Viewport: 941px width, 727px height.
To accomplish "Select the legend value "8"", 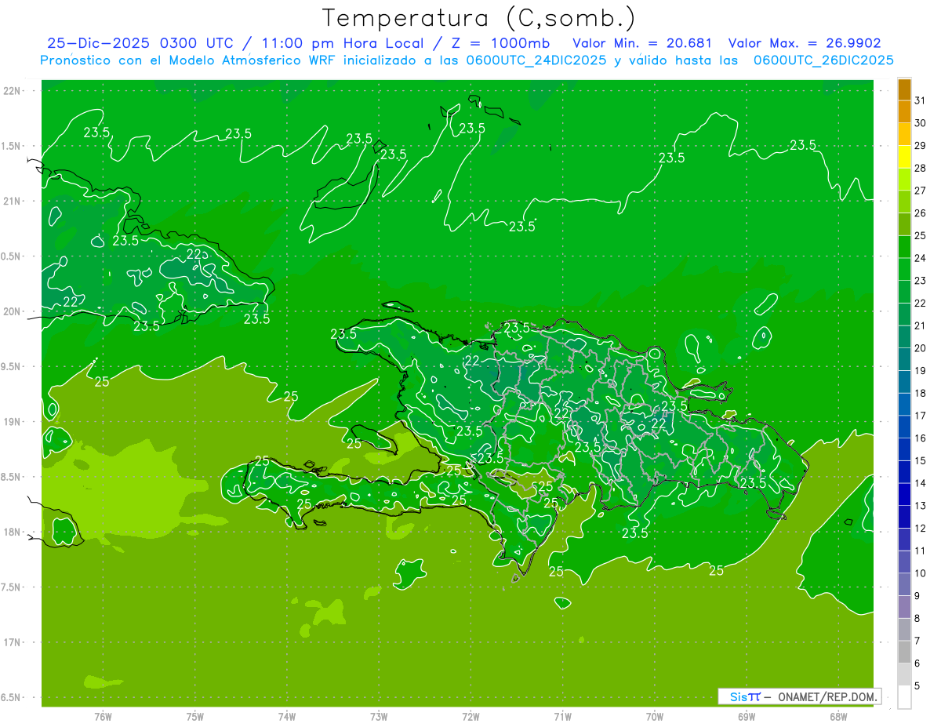I will pos(917,619).
